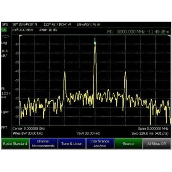This screenshot has height=172, width=172.
Task: Click the Center 8.000000 GHz readout
Action: point(29,129)
